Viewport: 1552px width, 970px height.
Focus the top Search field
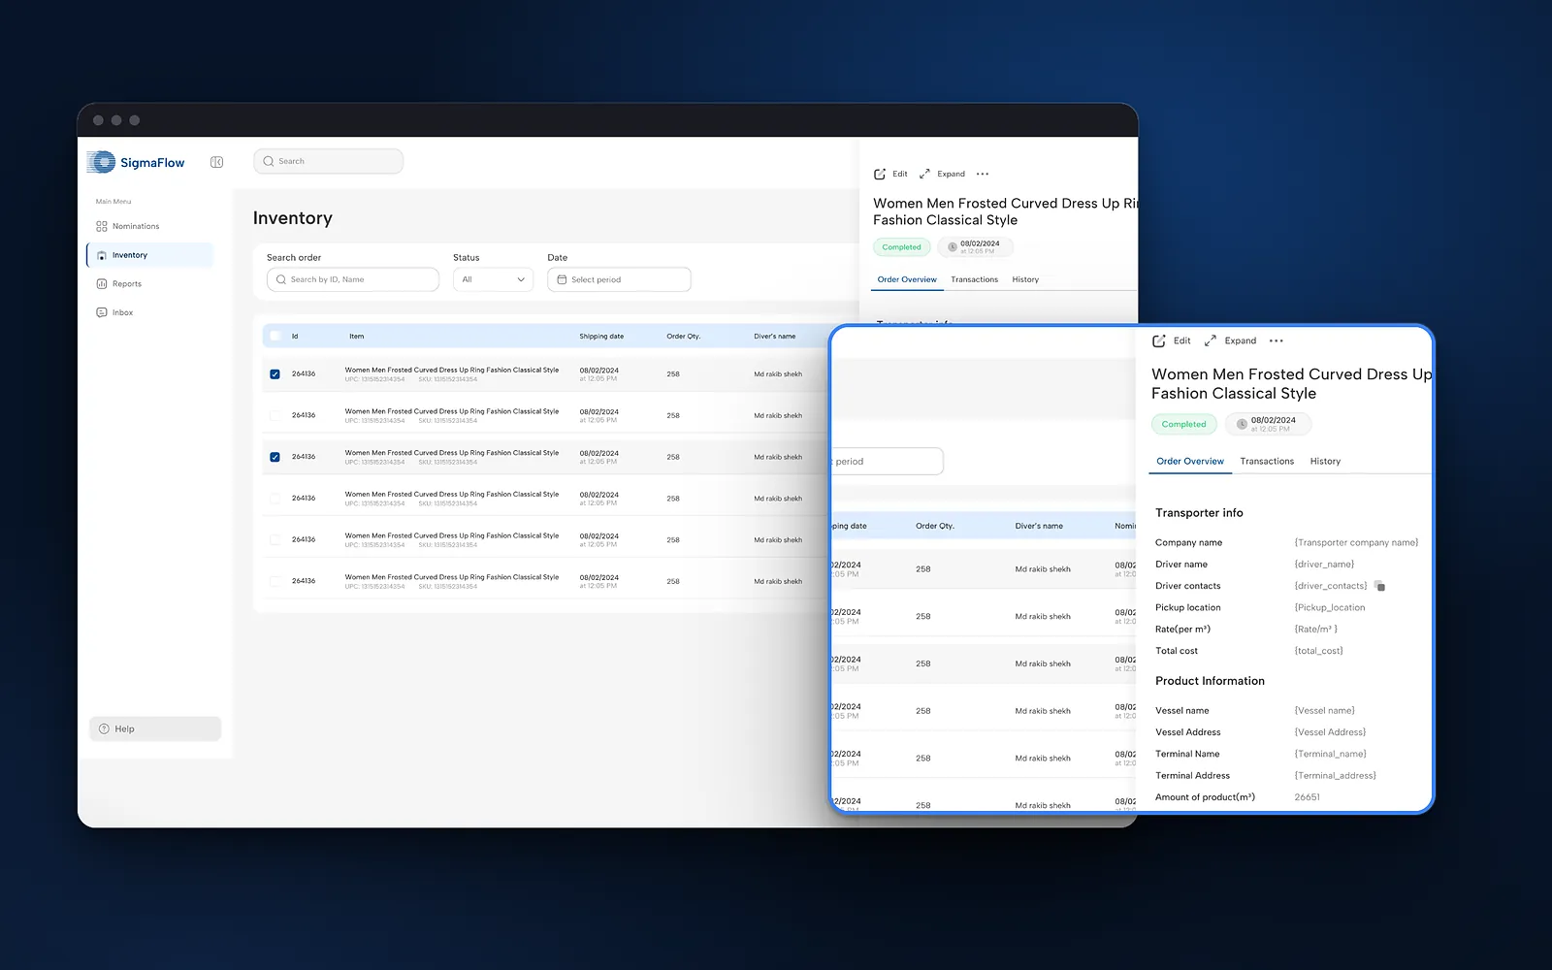tap(328, 161)
